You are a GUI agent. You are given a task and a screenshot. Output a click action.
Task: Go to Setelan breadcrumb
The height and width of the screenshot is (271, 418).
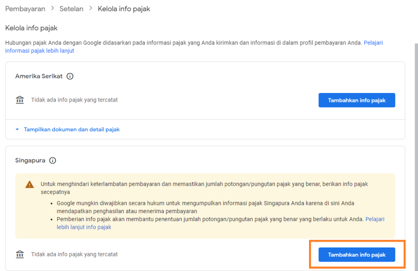pyautogui.click(x=71, y=9)
